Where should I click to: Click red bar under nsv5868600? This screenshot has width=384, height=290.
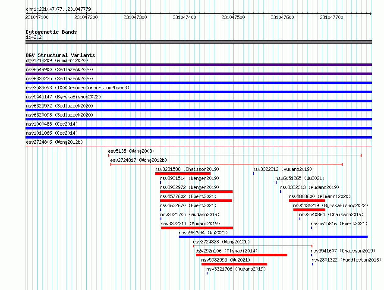(x=307, y=201)
